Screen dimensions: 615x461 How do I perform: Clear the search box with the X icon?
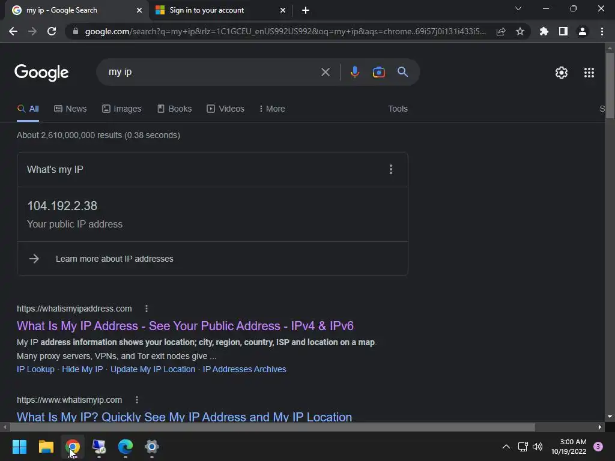(326, 72)
